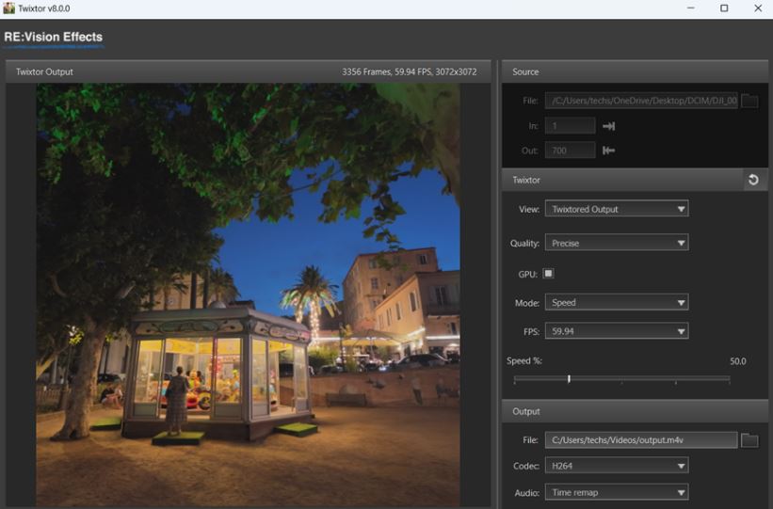
Task: Click the RE:Vision Effects logo
Action: pos(54,39)
